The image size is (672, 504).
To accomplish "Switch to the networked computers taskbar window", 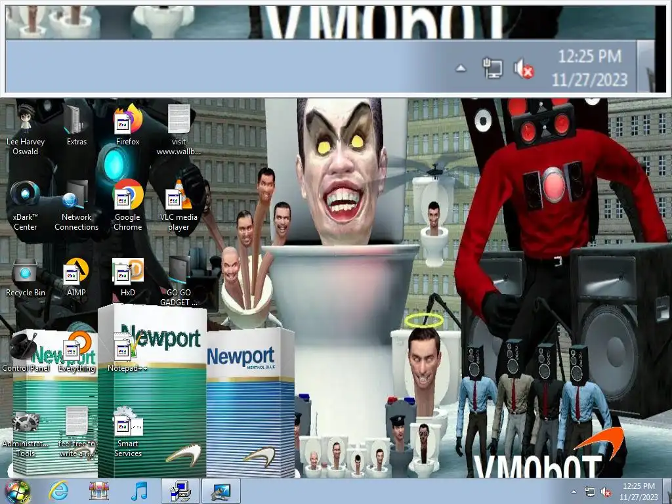I will pos(180,491).
